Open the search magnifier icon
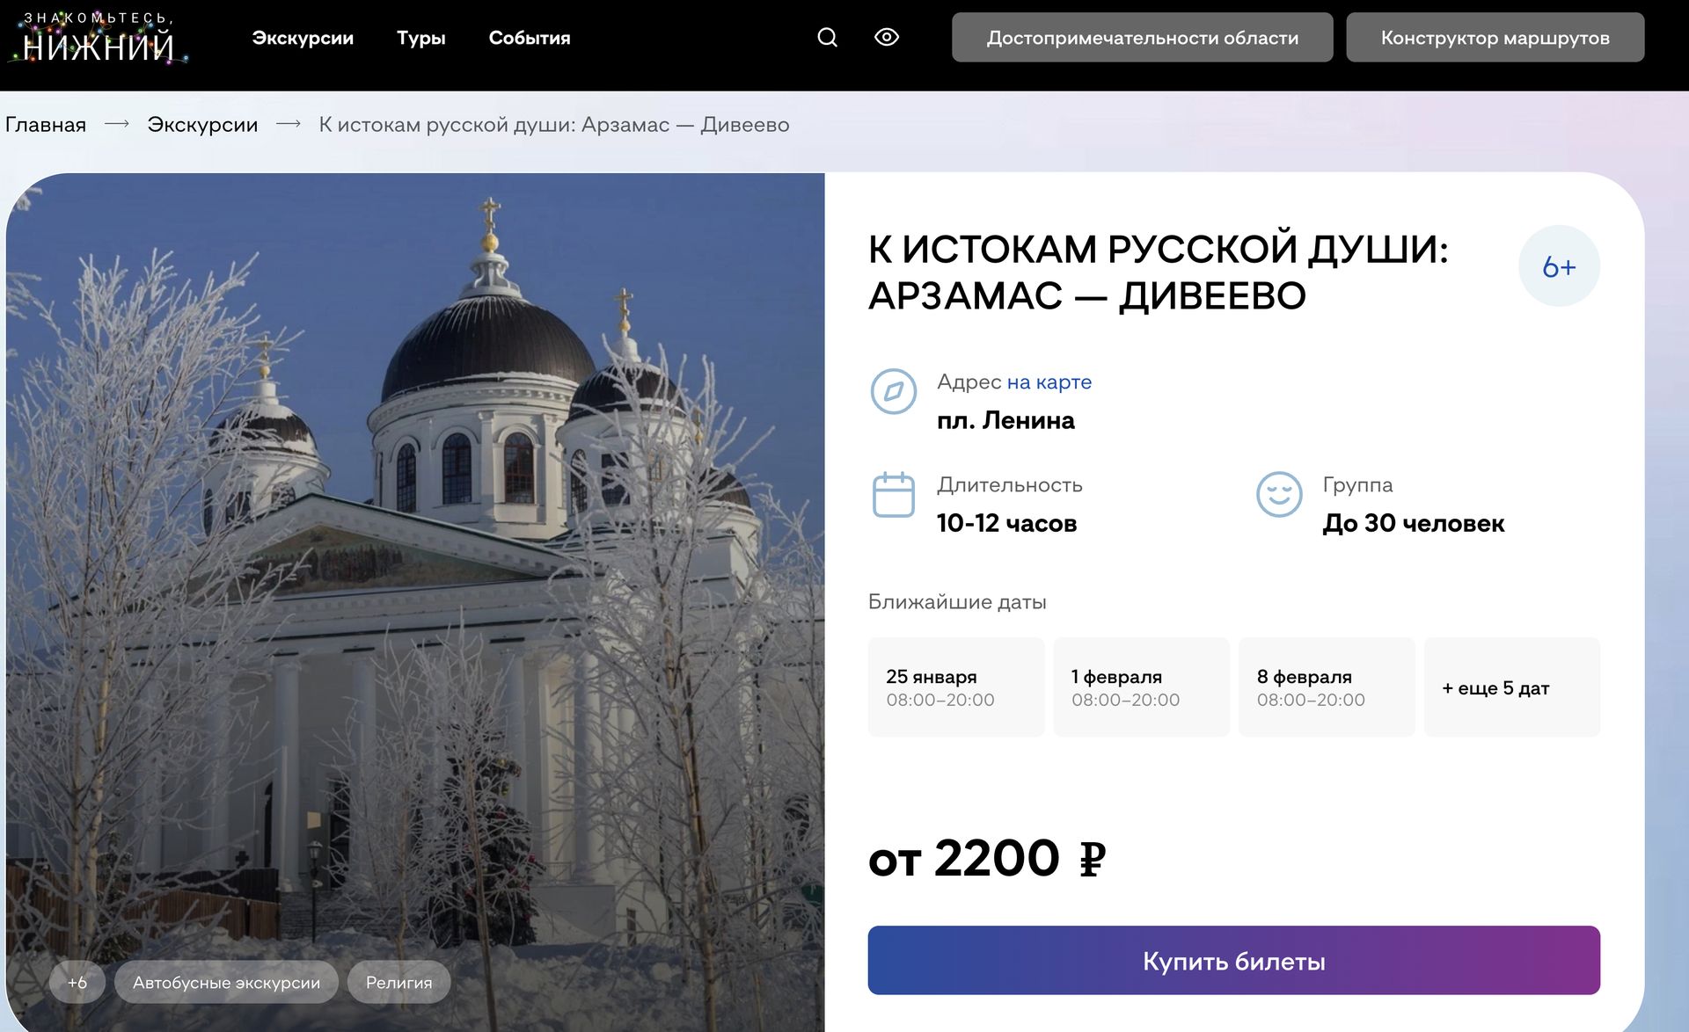The image size is (1689, 1032). (827, 37)
